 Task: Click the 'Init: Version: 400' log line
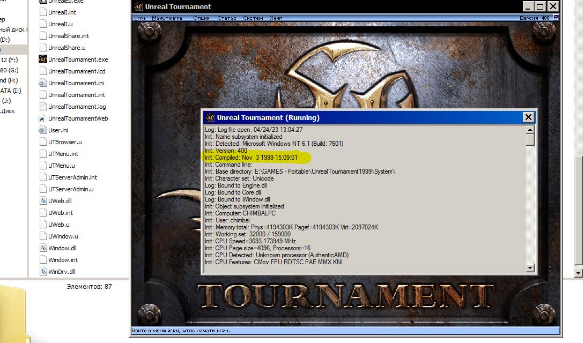coord(226,151)
